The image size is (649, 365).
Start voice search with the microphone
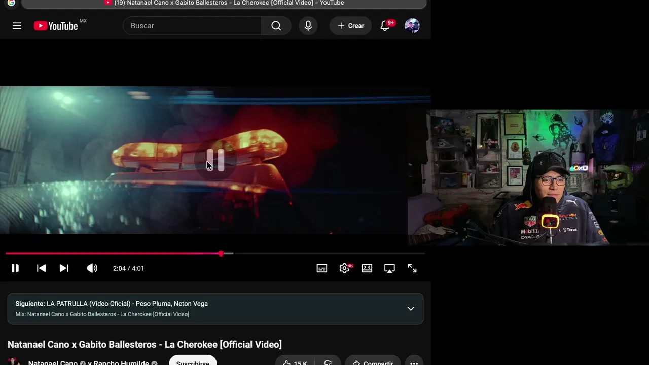[x=308, y=26]
